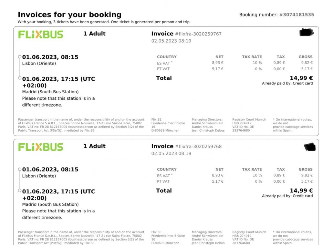Click the 14,99 € total on the first invoice
Viewport: 323px width, 245px height.
pos(301,78)
